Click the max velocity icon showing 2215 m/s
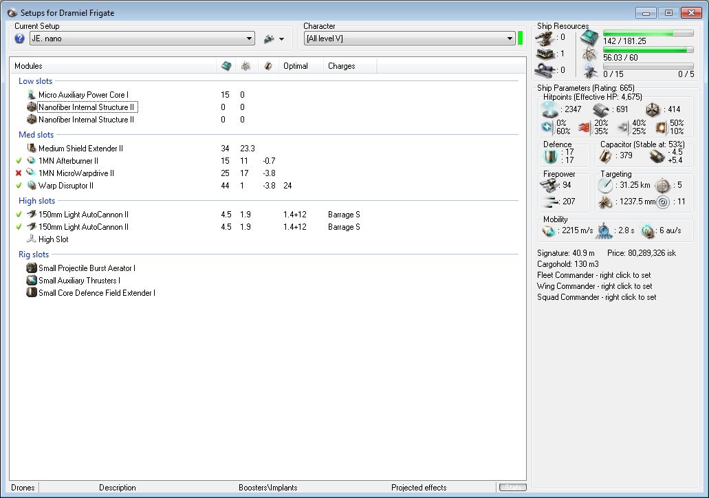This screenshot has height=498, width=709. coord(549,230)
